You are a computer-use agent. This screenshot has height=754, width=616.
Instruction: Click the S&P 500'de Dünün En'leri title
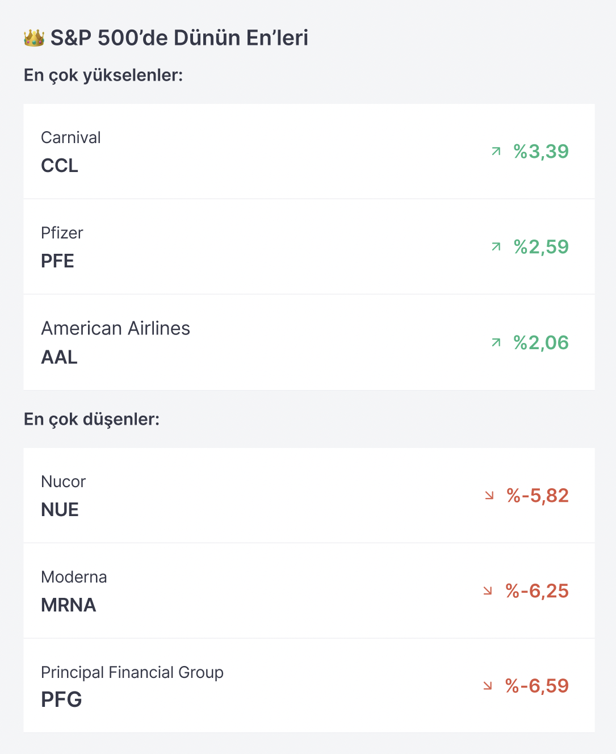coord(179,38)
